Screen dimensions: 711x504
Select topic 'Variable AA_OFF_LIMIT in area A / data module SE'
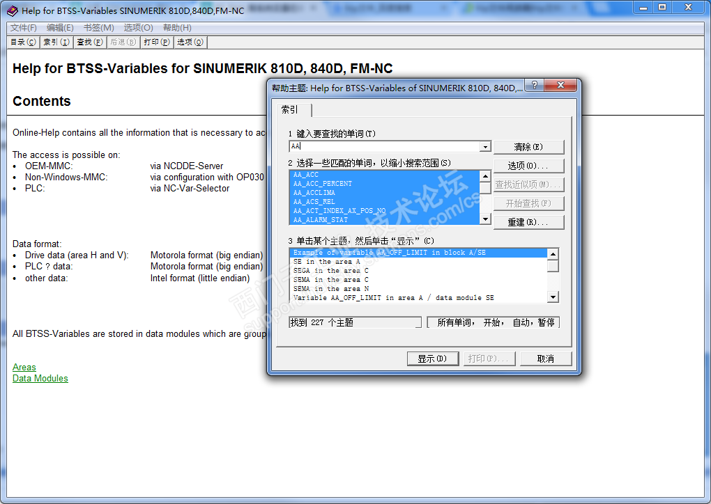pos(418,298)
